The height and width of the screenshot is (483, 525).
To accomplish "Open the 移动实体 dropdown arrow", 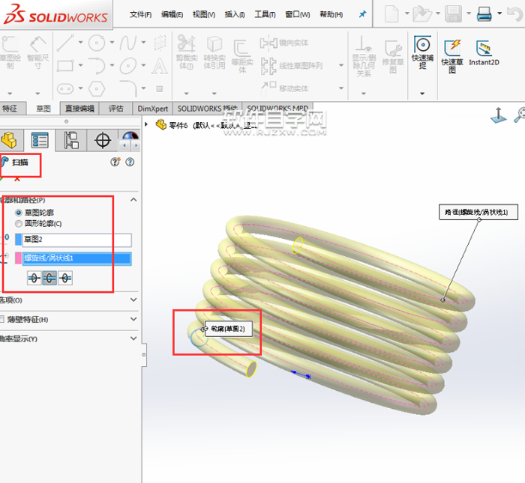I will click(x=341, y=88).
